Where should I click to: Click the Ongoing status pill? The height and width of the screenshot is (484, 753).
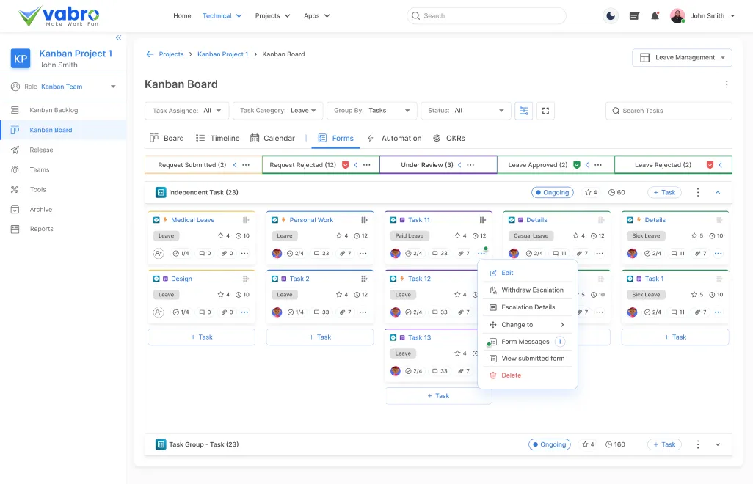click(552, 191)
